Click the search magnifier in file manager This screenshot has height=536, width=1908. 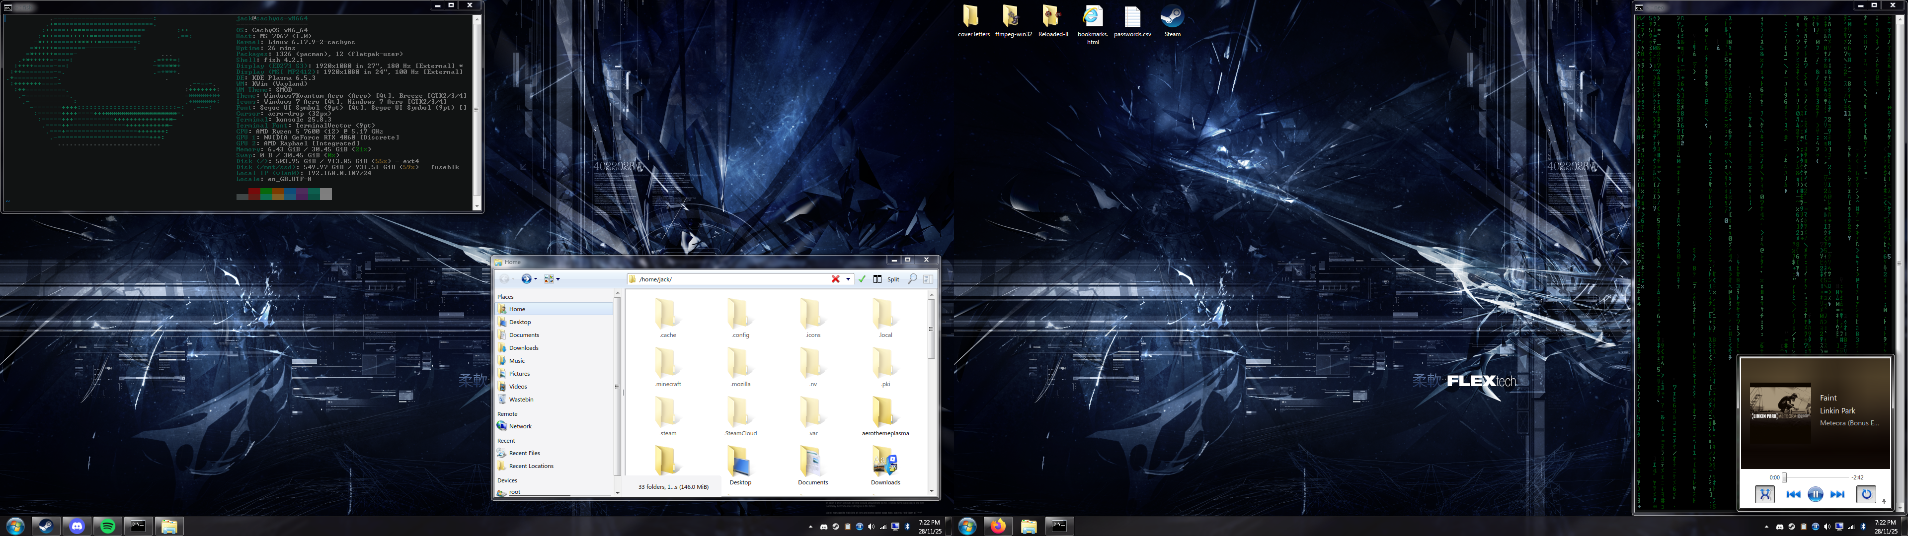[x=913, y=279]
